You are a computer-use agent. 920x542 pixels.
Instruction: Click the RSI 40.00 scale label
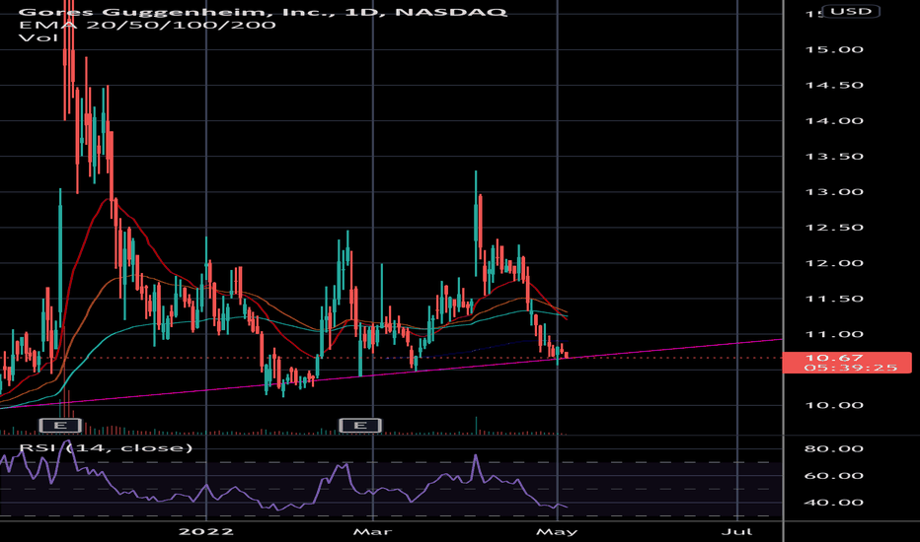tap(834, 503)
